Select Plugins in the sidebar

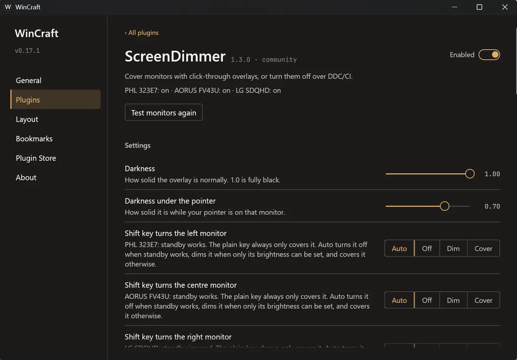56,100
